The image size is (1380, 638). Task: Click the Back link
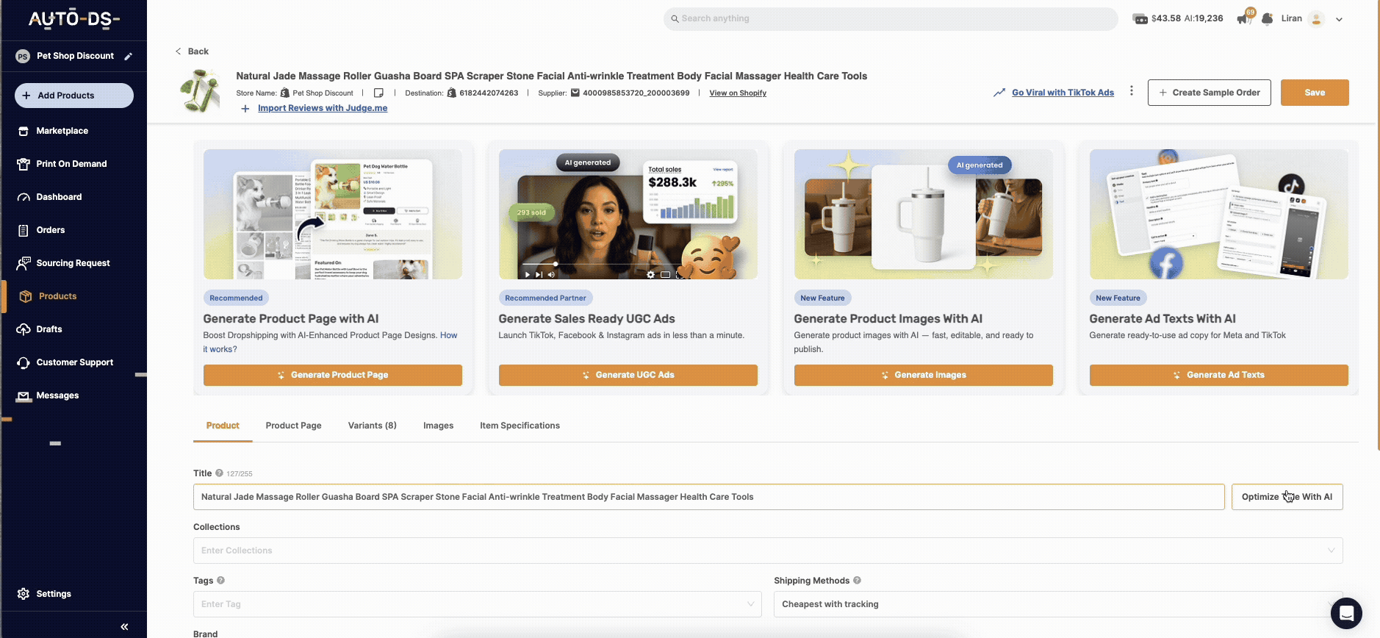click(192, 51)
